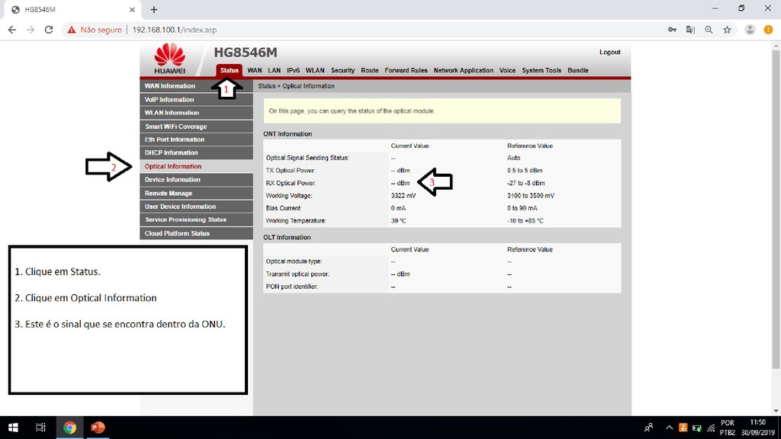The width and height of the screenshot is (781, 439).
Task: Open VoIP Information in the sidebar
Action: tap(196, 100)
